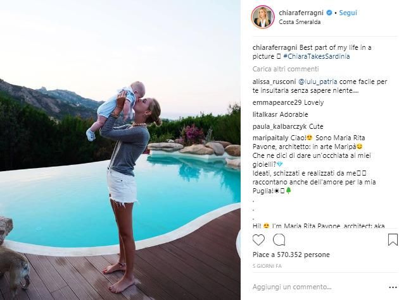The width and height of the screenshot is (399, 300).
Task: Open the @lulu_patria mention
Action: tap(318, 81)
